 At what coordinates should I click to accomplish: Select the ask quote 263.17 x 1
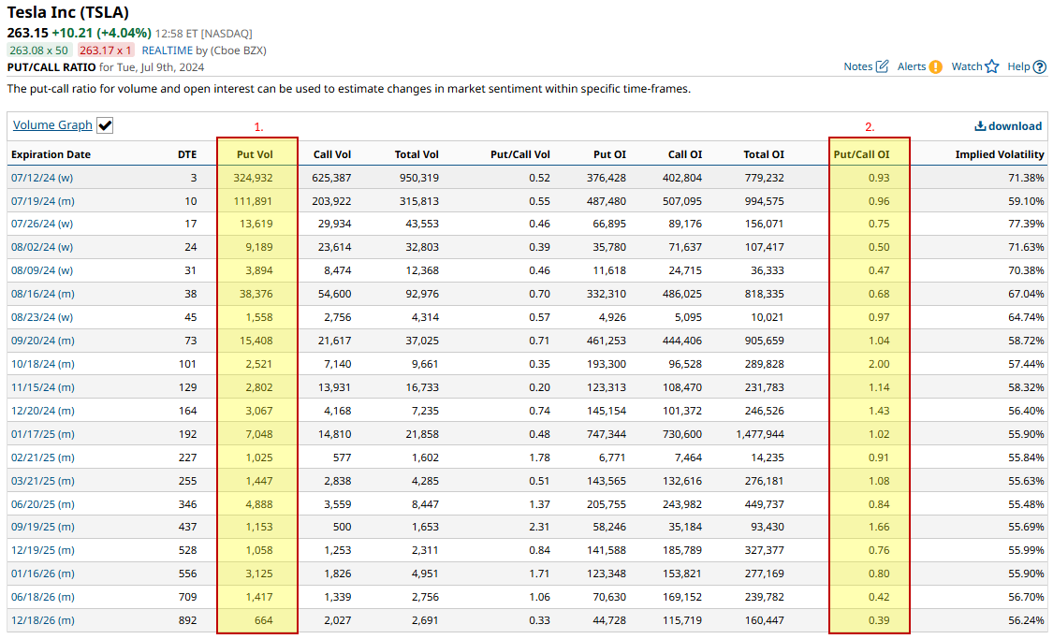(105, 51)
